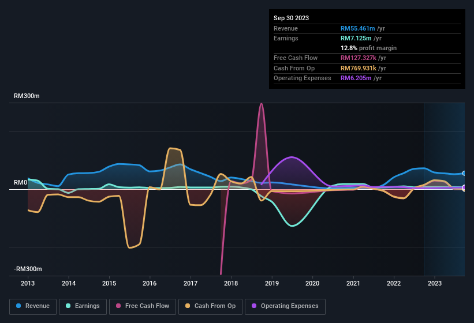Click the Sep 30 2023 tooltip header
474x323 pixels.
tap(291, 18)
